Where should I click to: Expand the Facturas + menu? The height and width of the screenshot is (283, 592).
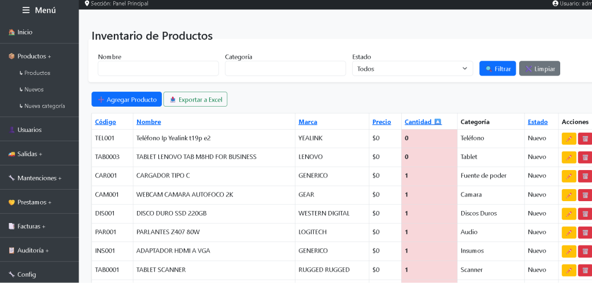pos(39,226)
